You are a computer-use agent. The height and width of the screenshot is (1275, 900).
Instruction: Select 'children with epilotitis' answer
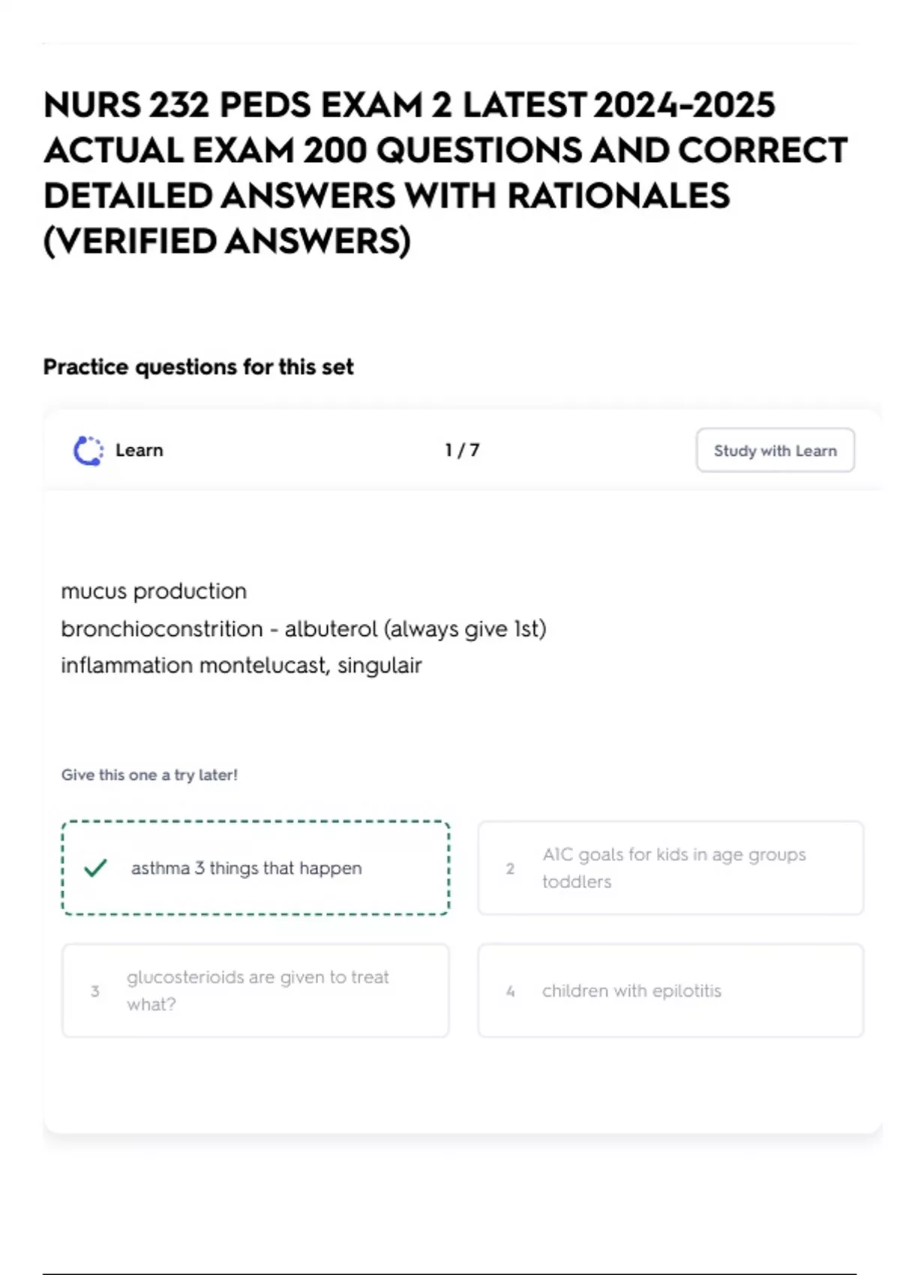(x=670, y=990)
